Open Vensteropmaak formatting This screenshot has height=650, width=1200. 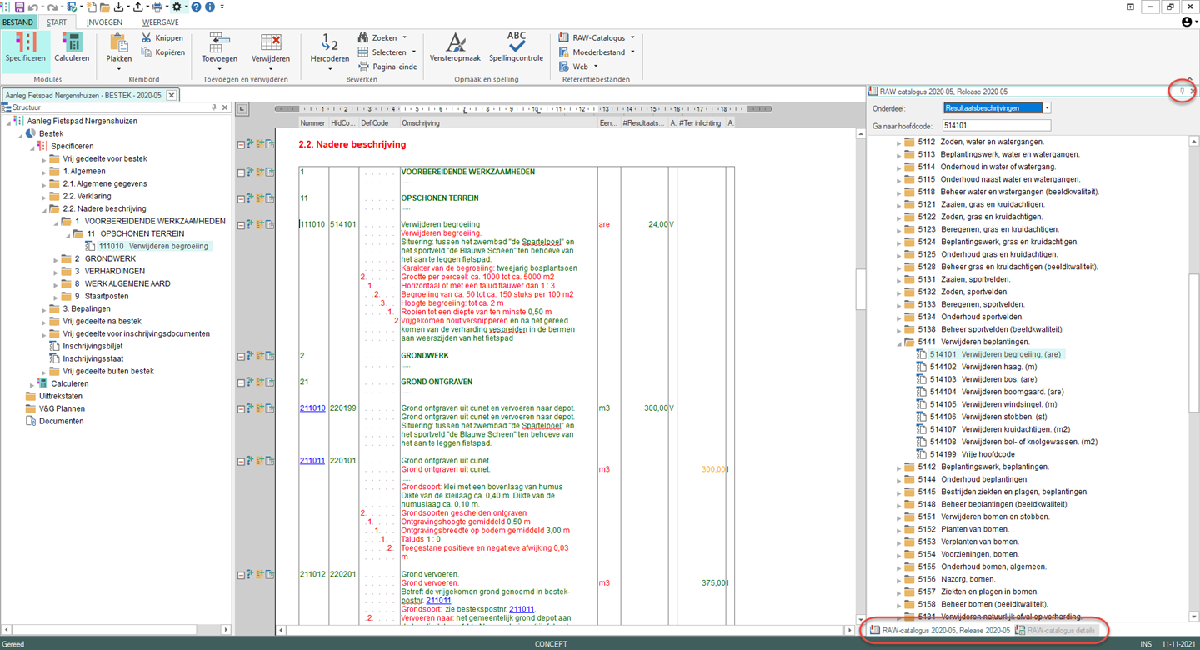tap(455, 48)
